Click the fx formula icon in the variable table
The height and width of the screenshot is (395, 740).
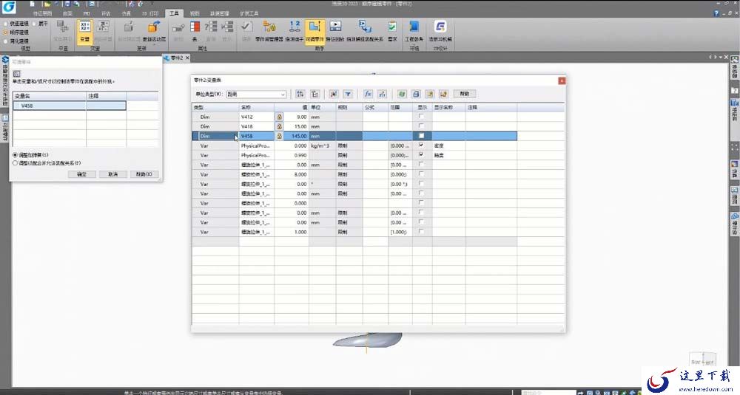pyautogui.click(x=368, y=95)
